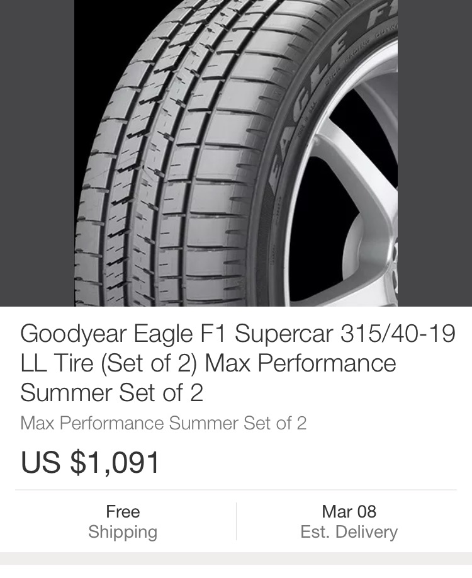
Task: Open the Goodyear tire product photo
Action: pos(236,153)
